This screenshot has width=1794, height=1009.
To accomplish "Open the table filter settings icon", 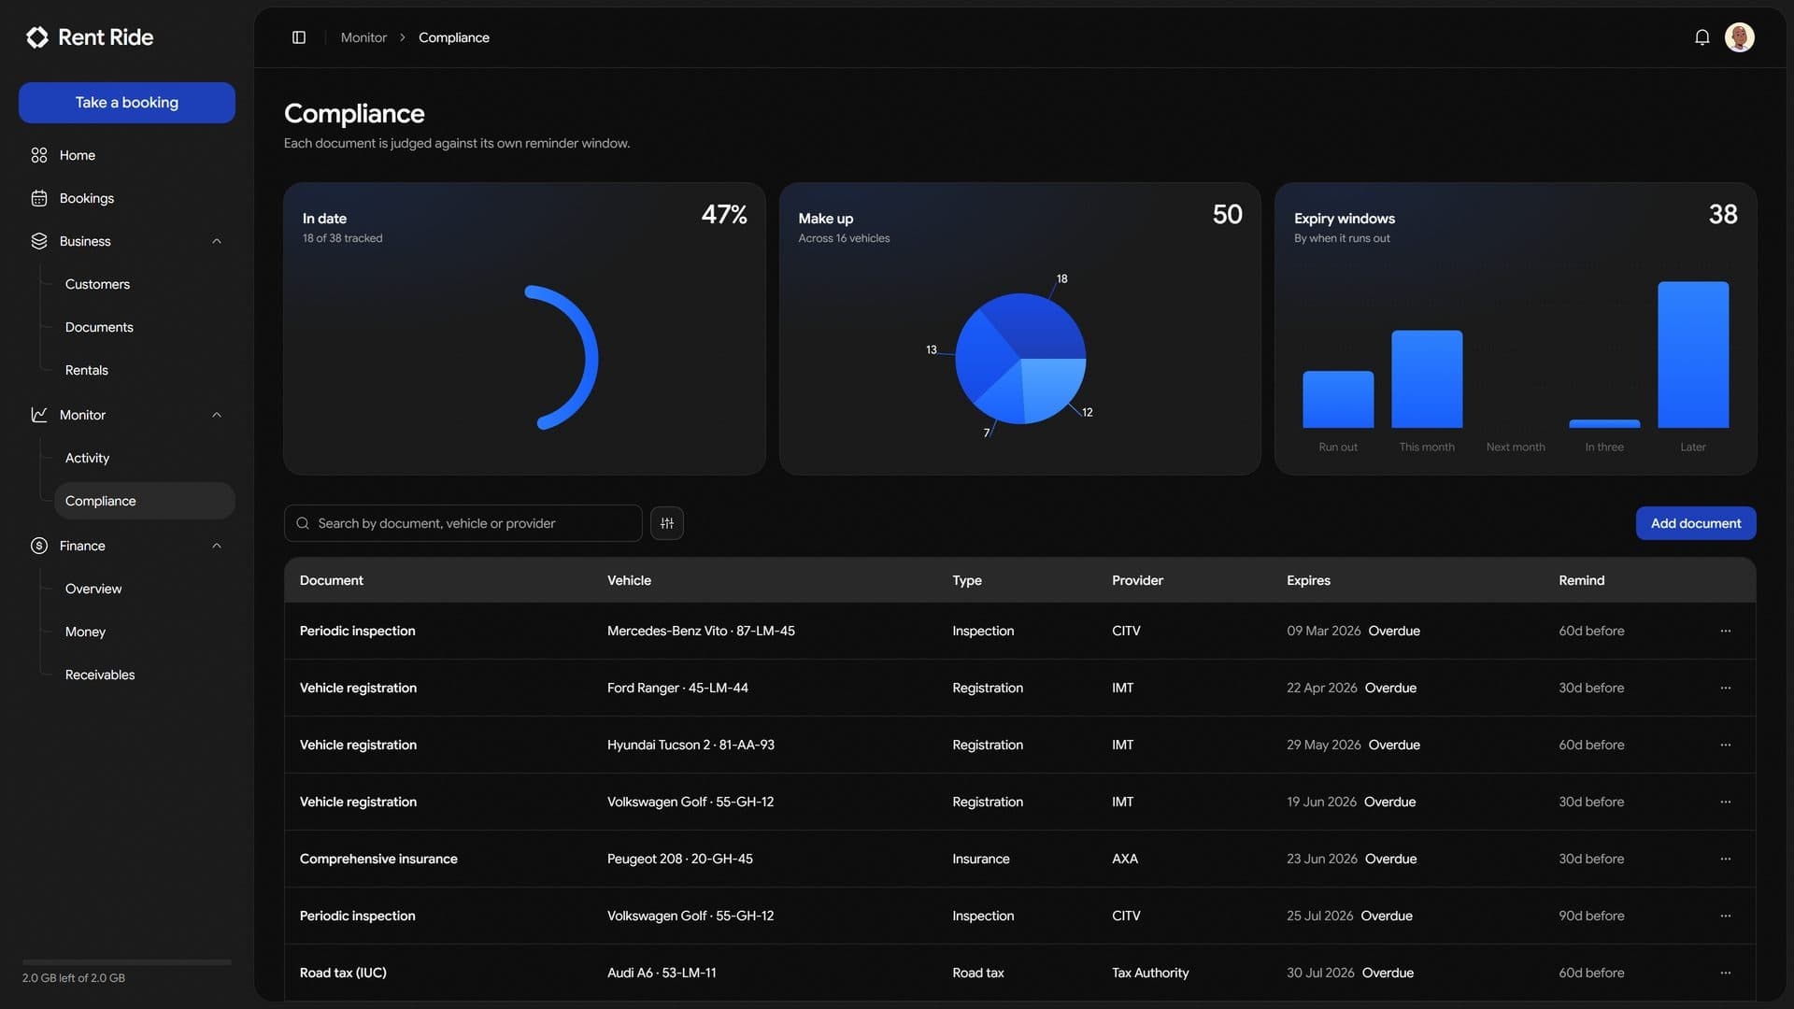I will click(667, 523).
